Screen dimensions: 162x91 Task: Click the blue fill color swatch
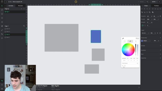(142, 41)
